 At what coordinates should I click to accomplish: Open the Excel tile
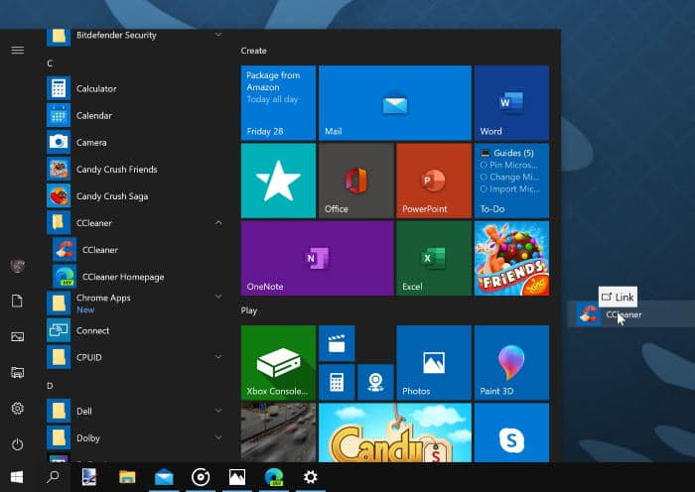tap(434, 258)
